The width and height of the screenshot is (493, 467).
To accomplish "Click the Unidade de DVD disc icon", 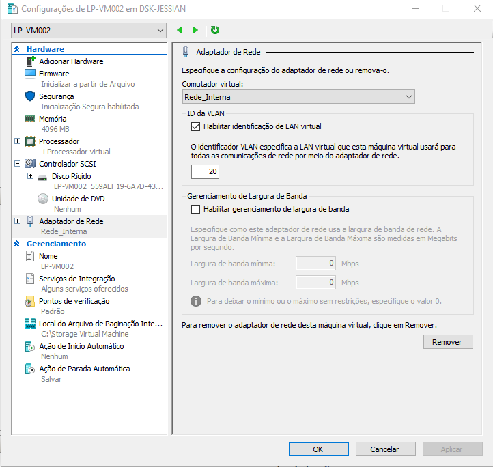I will tap(43, 199).
